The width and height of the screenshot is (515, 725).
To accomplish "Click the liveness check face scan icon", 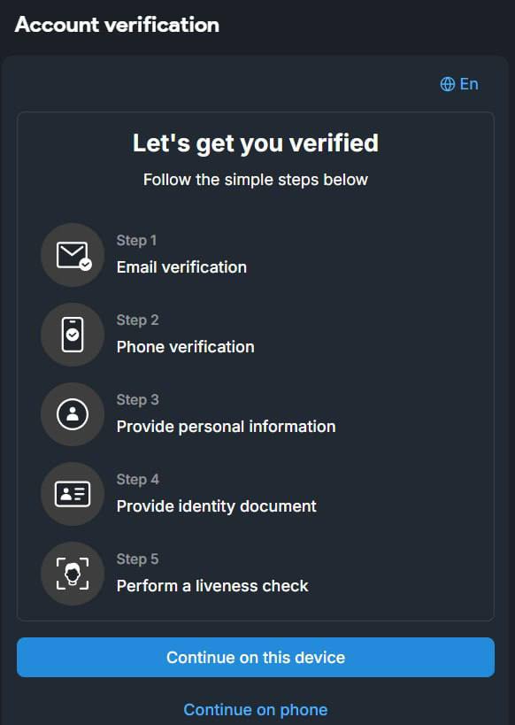I will [73, 574].
